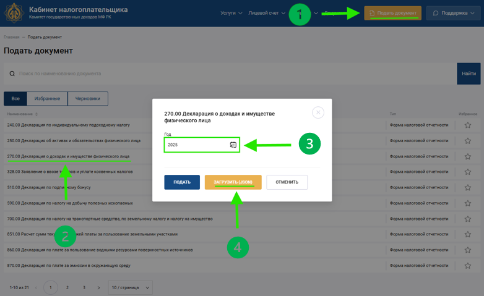Click the ЗАГРУЗИТЬ (JSON) button
Viewport: 484px width, 296px height.
coord(233,182)
